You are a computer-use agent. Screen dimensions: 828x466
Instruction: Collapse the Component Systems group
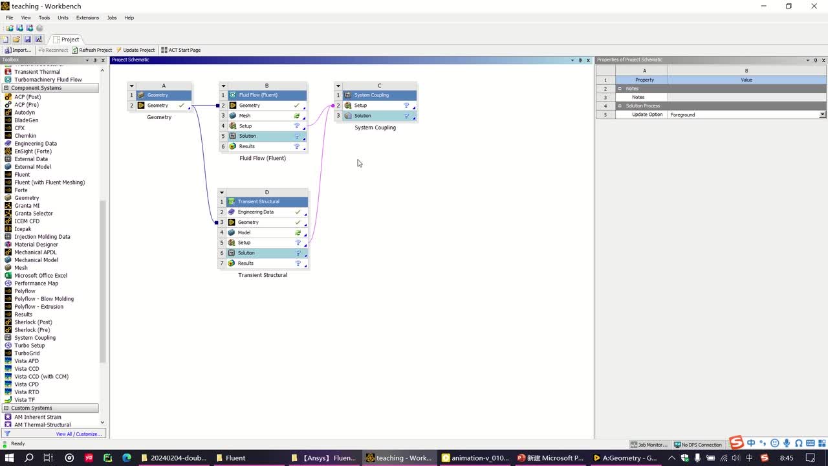6,88
